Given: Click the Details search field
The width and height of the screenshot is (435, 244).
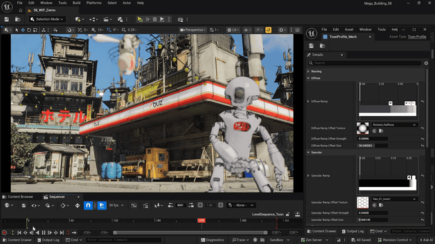Looking at the screenshot, I should pyautogui.click(x=365, y=63).
